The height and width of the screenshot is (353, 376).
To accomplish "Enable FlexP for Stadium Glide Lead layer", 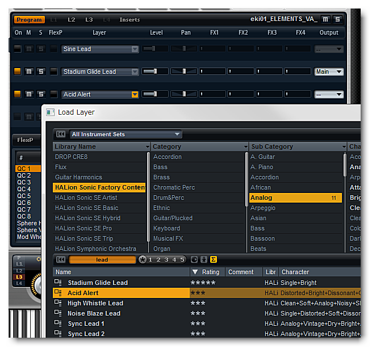I will [53, 72].
